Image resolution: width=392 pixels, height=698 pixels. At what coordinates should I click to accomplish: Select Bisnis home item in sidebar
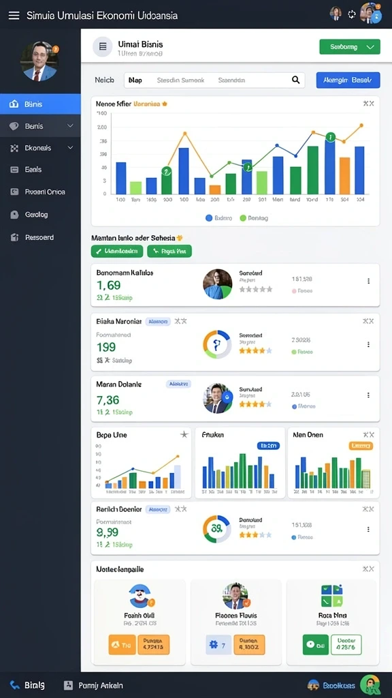point(40,104)
